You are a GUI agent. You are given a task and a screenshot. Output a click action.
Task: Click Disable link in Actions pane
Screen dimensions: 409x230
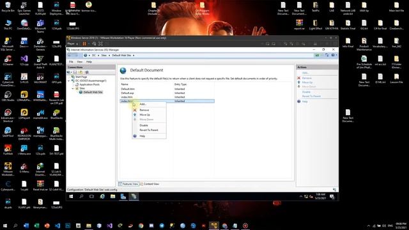coord(306,92)
